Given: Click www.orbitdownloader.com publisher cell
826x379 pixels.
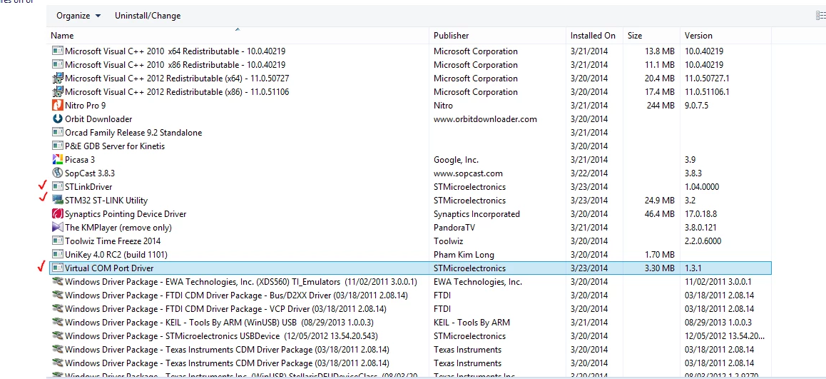Looking at the screenshot, I should pos(485,119).
